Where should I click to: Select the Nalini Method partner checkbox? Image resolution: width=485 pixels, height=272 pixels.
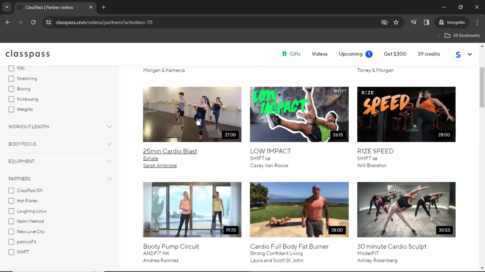pos(11,221)
